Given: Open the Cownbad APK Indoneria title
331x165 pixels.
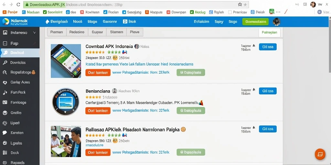Looking at the screenshot, I should pyautogui.click(x=109, y=46).
